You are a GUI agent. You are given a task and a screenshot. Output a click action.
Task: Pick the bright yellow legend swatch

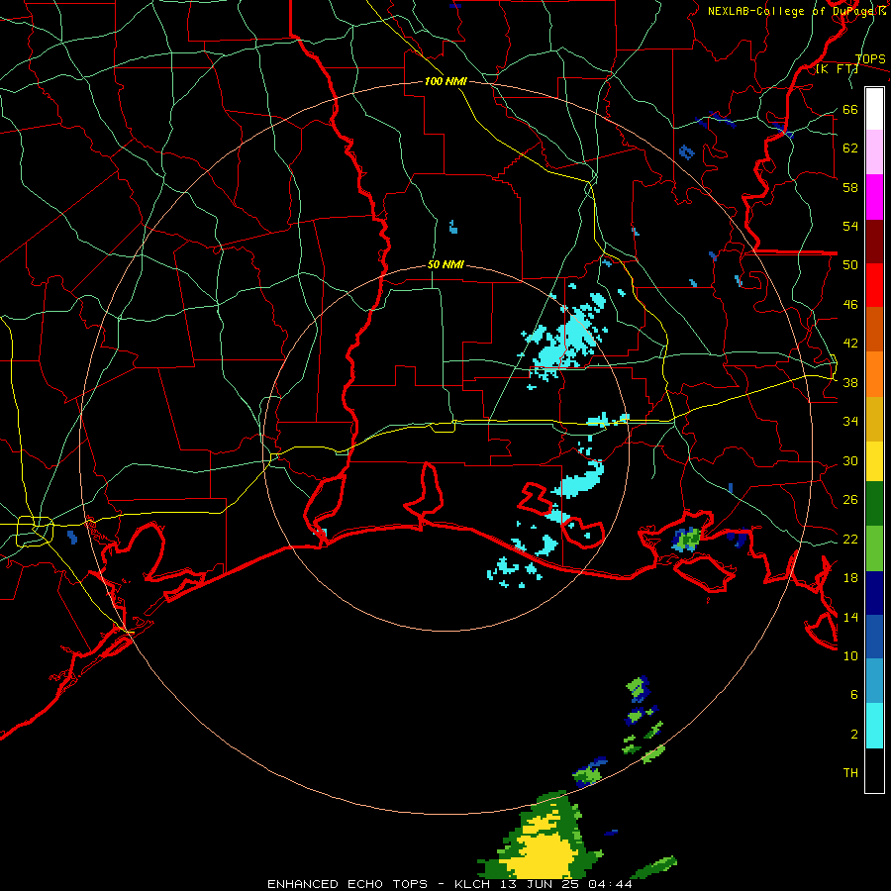[874, 460]
